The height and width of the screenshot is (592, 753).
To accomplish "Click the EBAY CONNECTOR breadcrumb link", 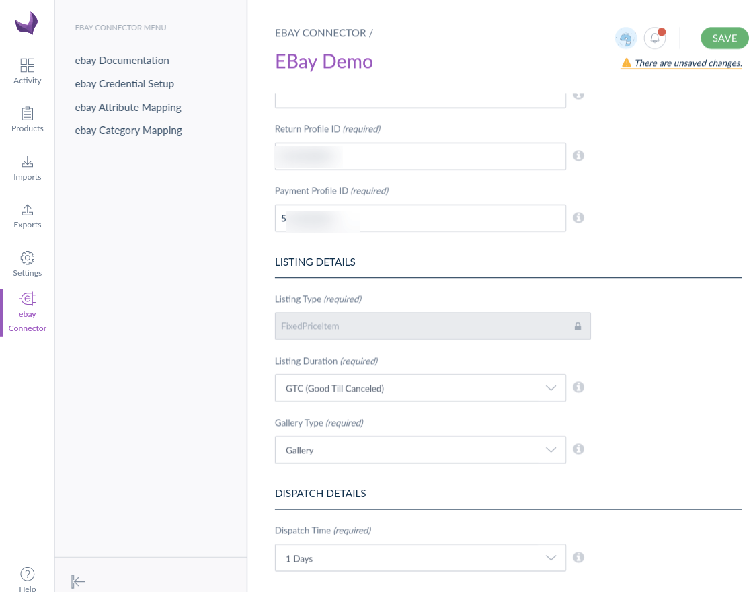I will click(x=320, y=33).
